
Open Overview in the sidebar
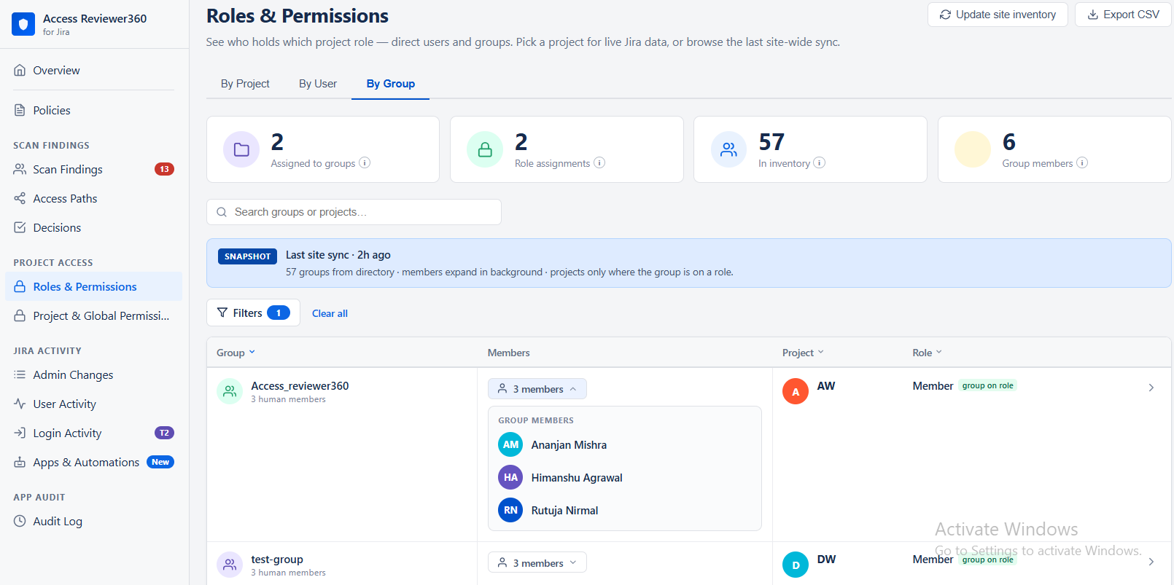[x=93, y=71]
